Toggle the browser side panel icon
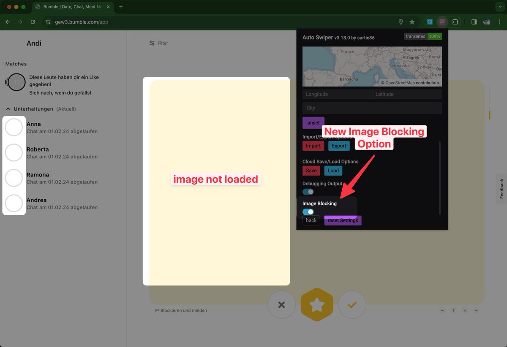This screenshot has height=347, width=507. coord(474,22)
